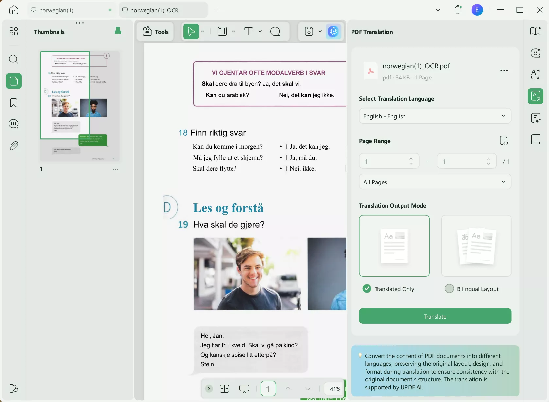
Task: Open the selection tool dropdown arrow
Action: [x=202, y=31]
